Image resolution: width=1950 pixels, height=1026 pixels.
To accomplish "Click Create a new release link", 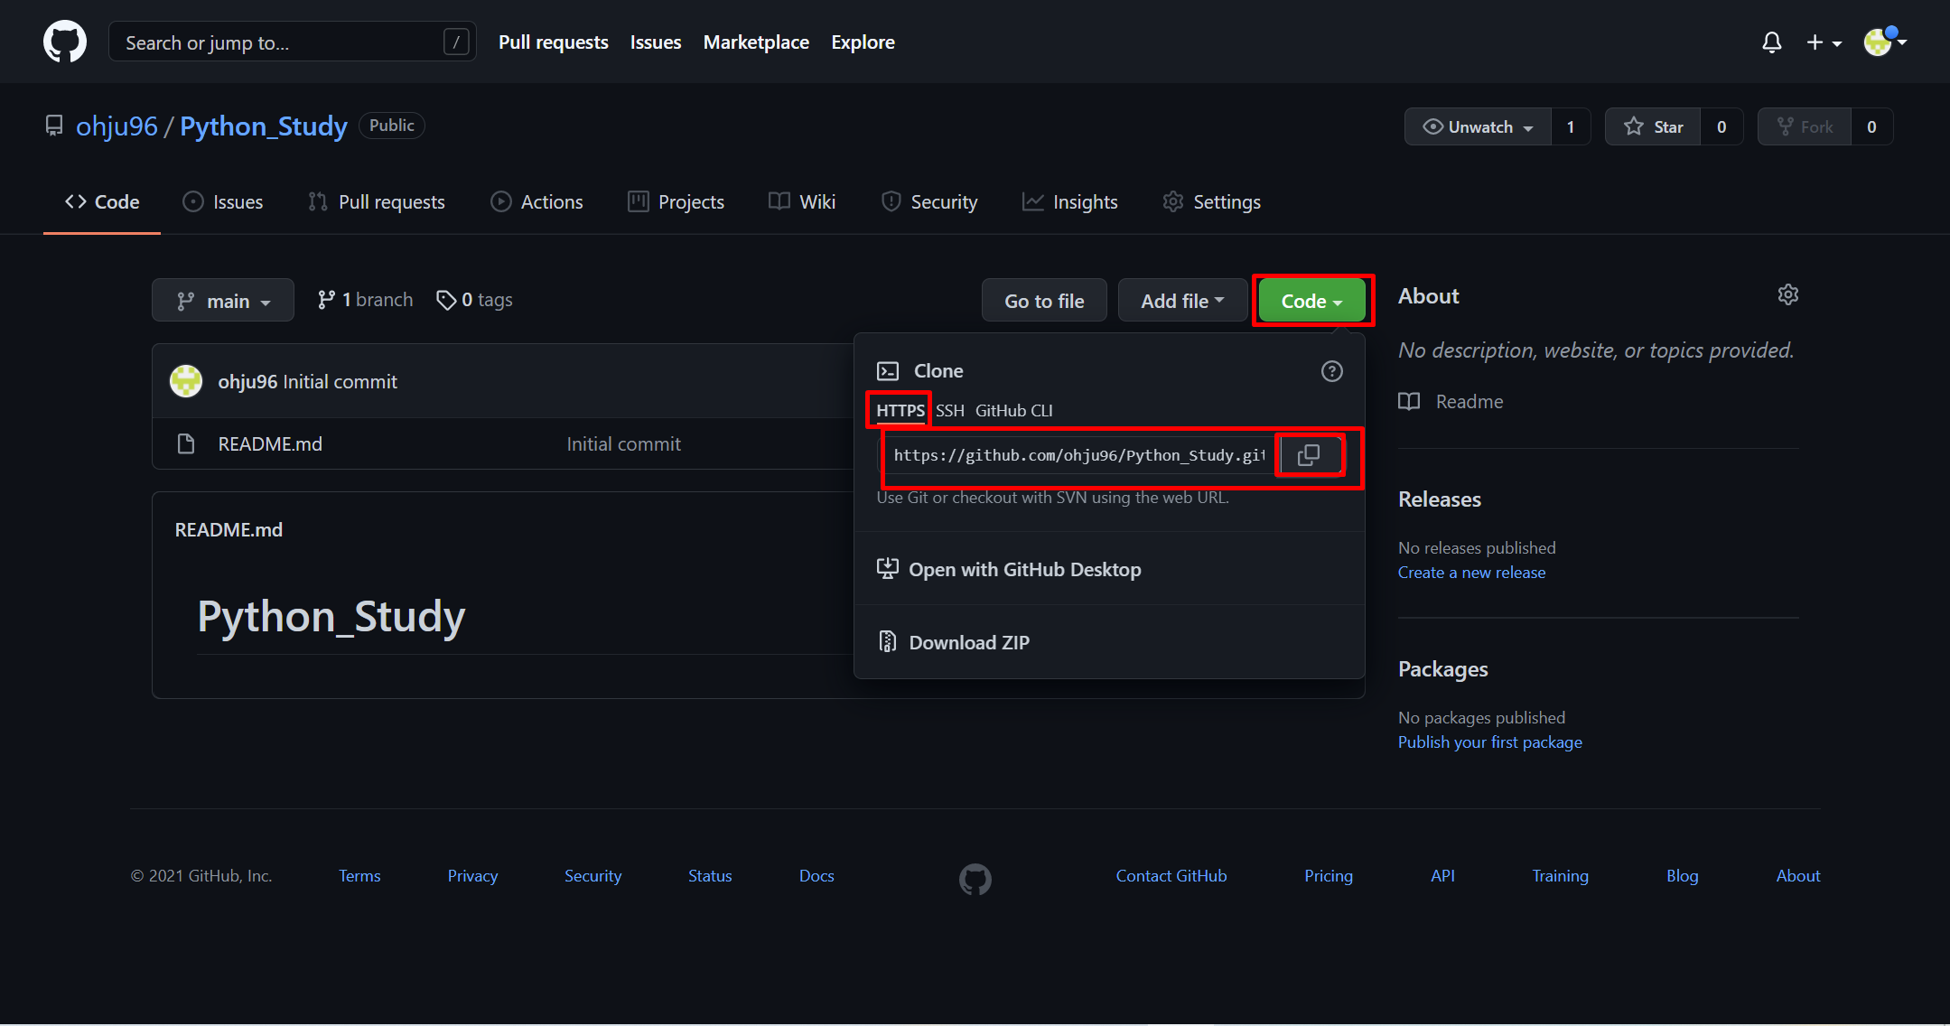I will [x=1471, y=573].
